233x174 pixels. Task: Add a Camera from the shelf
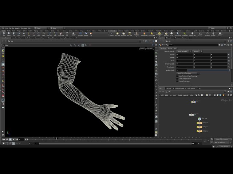[x=111, y=34]
